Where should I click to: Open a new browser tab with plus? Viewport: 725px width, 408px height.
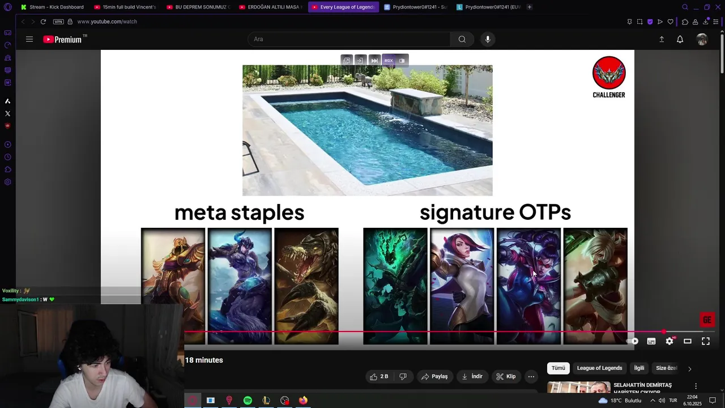530,7
